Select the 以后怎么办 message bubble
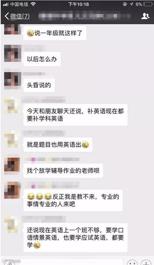Screen dimensions: 154x265 coord(42,59)
